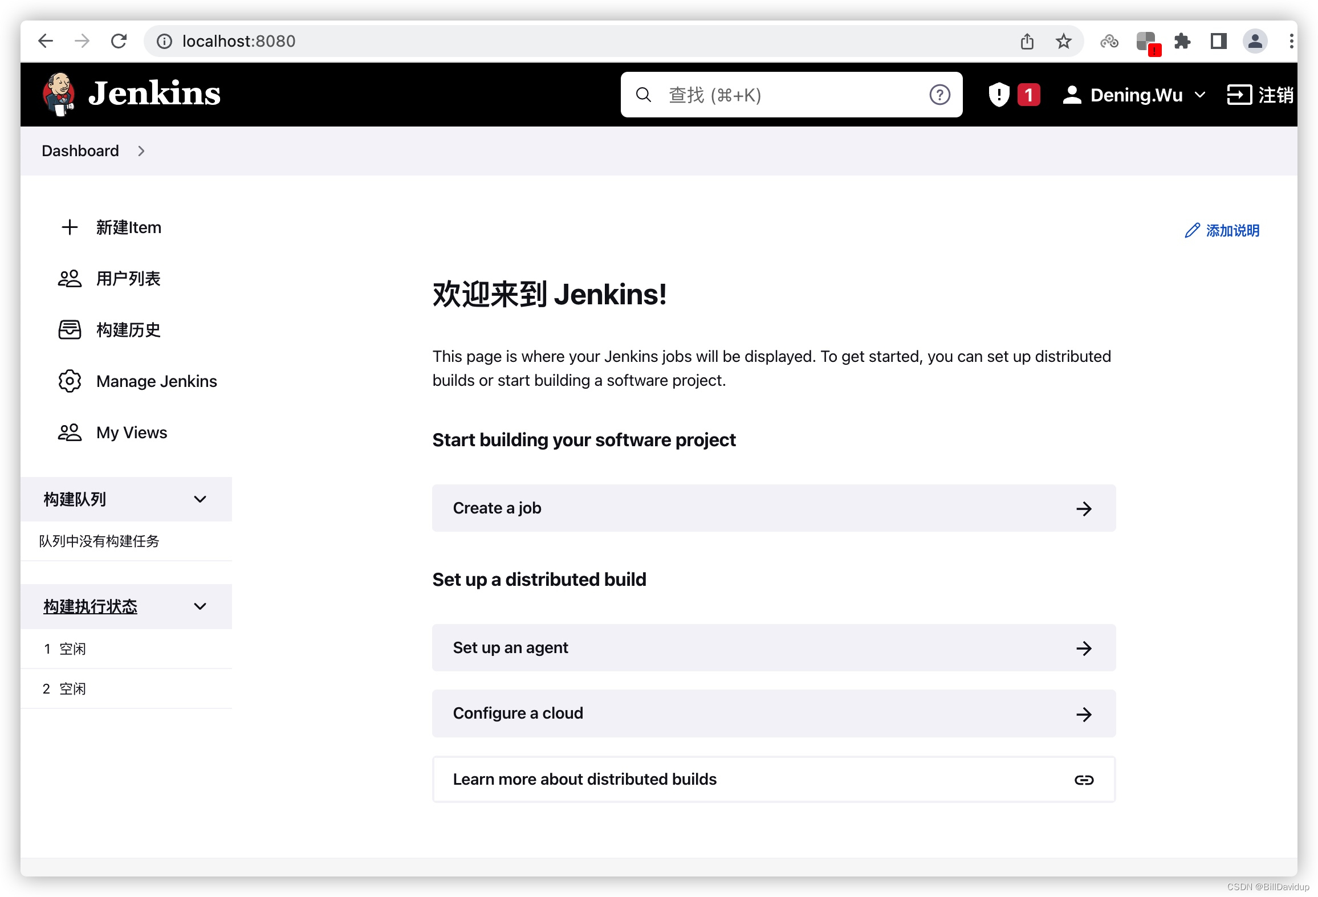This screenshot has width=1318, height=897.
Task: Click executor 1 空闲 row
Action: [x=127, y=649]
